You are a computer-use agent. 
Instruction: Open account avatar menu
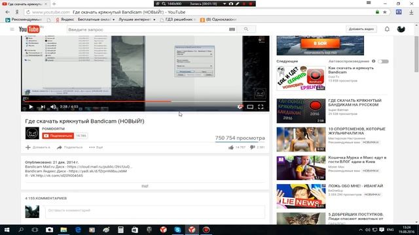pyautogui.click(x=401, y=29)
